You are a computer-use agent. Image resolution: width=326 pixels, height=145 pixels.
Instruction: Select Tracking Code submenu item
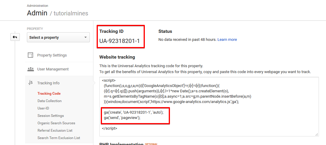click(x=49, y=94)
